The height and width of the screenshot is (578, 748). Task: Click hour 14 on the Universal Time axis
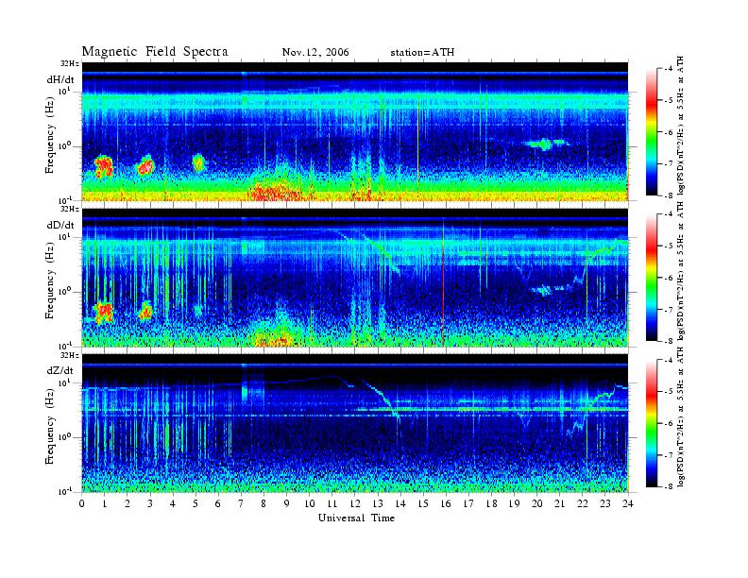[400, 503]
